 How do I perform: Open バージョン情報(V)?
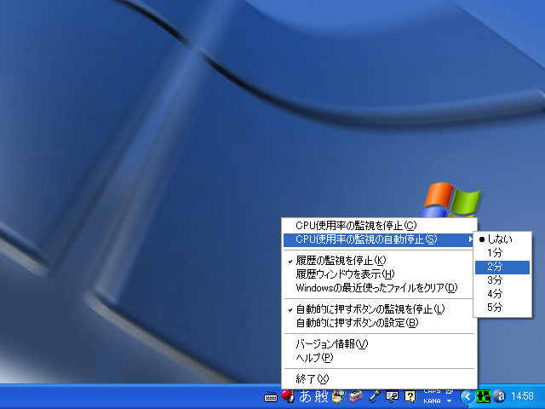(x=379, y=344)
